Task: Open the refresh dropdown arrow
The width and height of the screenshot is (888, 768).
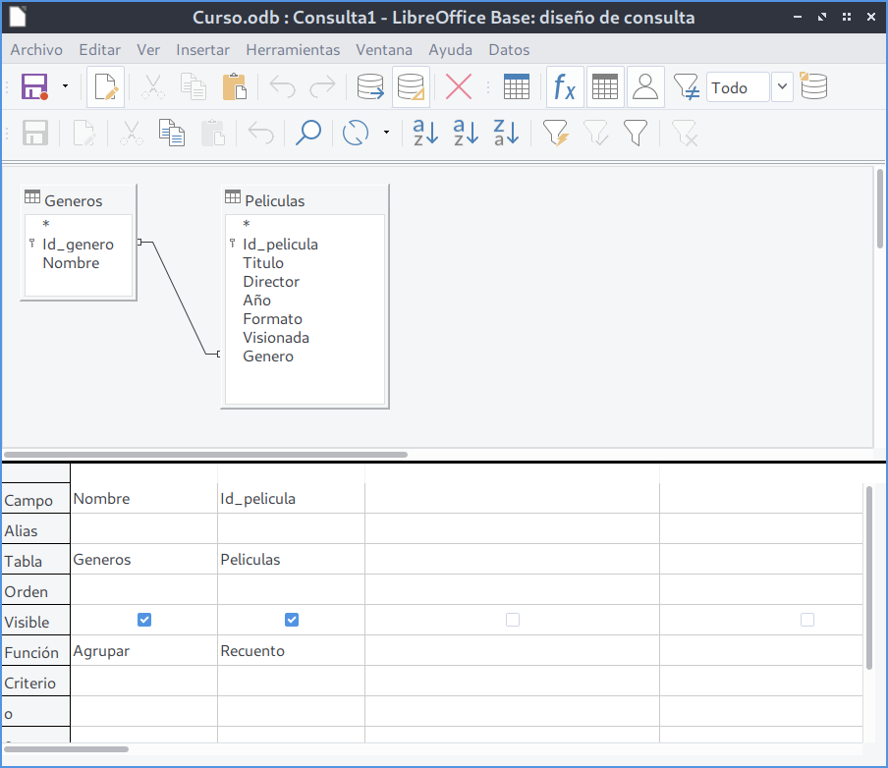Action: click(x=386, y=134)
